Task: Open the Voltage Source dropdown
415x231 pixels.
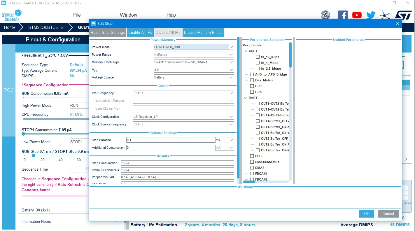Action: click(231, 77)
